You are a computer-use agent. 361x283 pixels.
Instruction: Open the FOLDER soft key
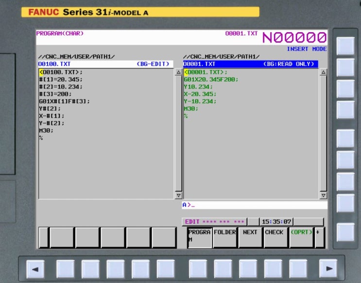click(225, 238)
